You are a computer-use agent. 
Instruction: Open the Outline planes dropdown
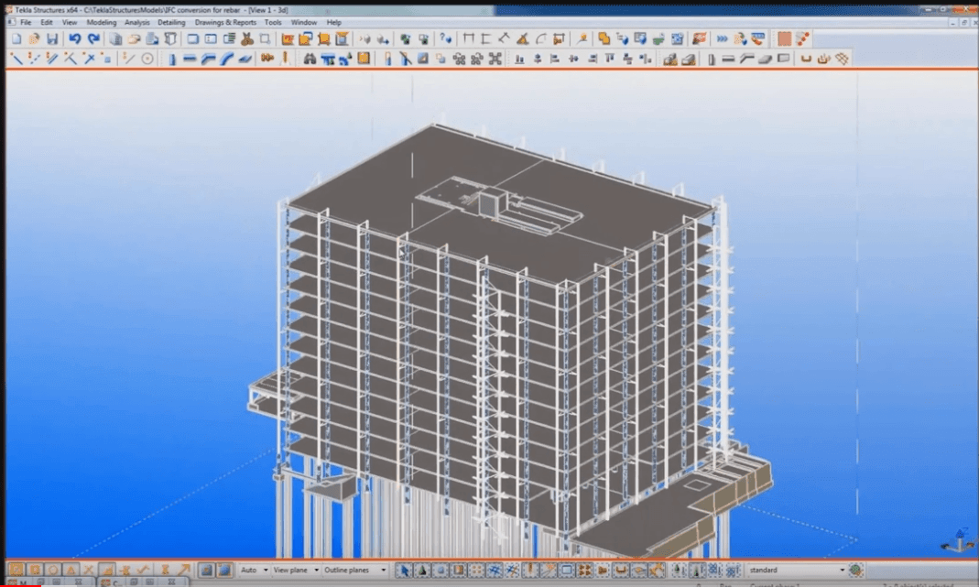pyautogui.click(x=354, y=571)
